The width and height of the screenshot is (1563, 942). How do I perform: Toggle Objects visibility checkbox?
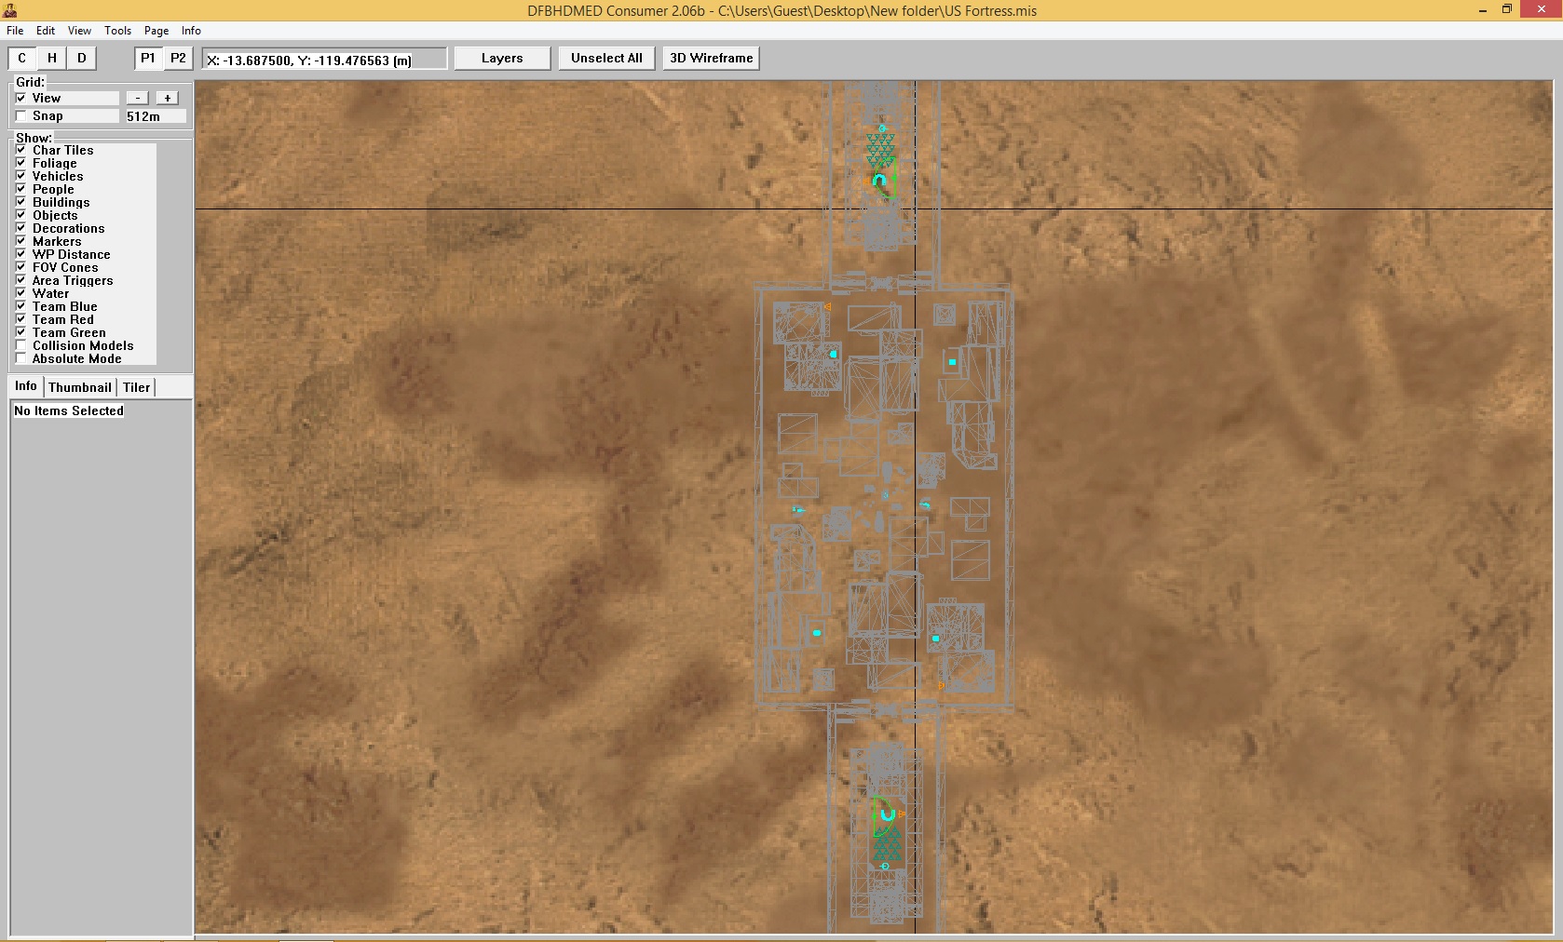pyautogui.click(x=20, y=215)
